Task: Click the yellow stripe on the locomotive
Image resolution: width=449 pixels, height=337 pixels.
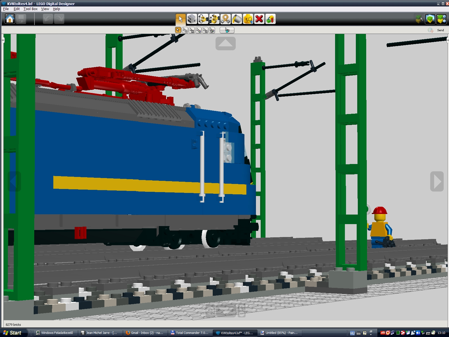Action: click(150, 185)
